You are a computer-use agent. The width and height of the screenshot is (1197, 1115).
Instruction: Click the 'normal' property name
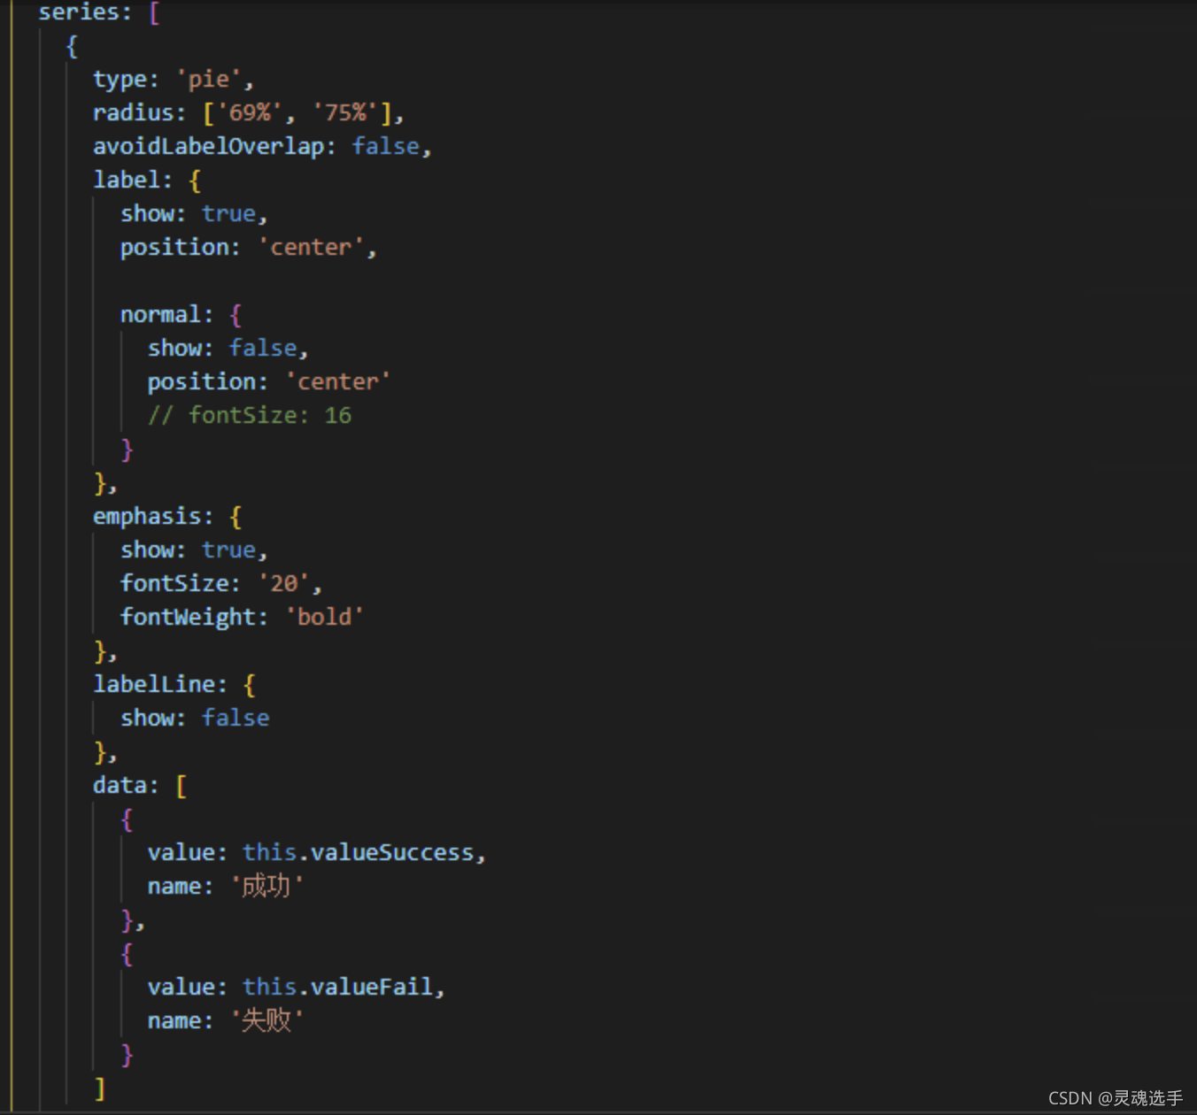160,314
